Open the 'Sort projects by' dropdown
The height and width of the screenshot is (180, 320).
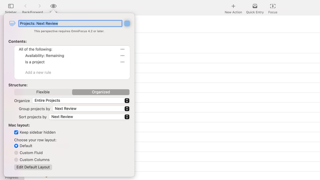[x=89, y=117]
